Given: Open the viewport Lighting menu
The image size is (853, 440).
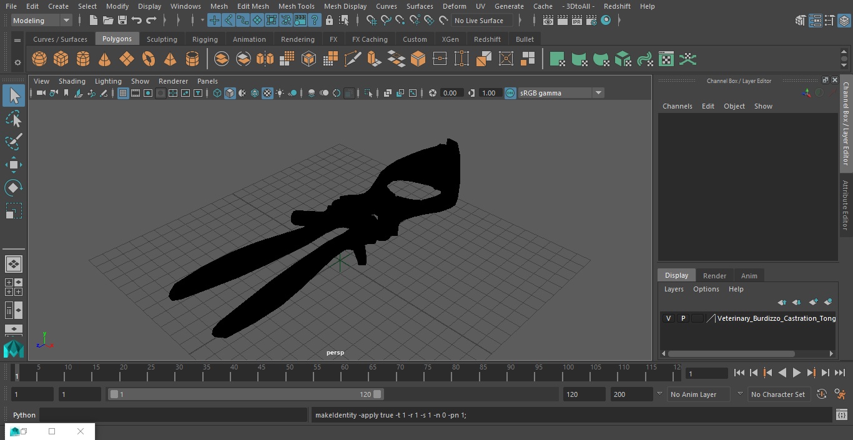Looking at the screenshot, I should (x=108, y=81).
